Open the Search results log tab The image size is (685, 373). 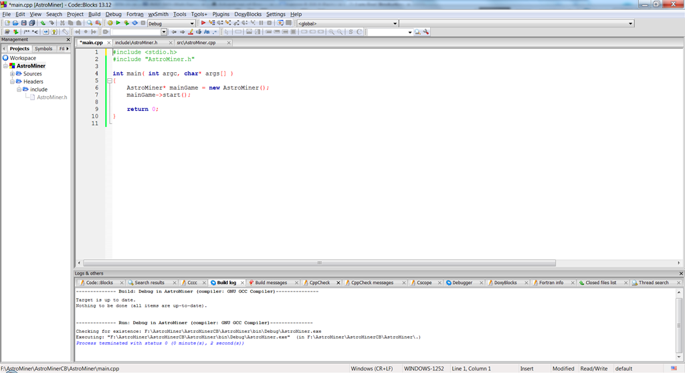(149, 283)
